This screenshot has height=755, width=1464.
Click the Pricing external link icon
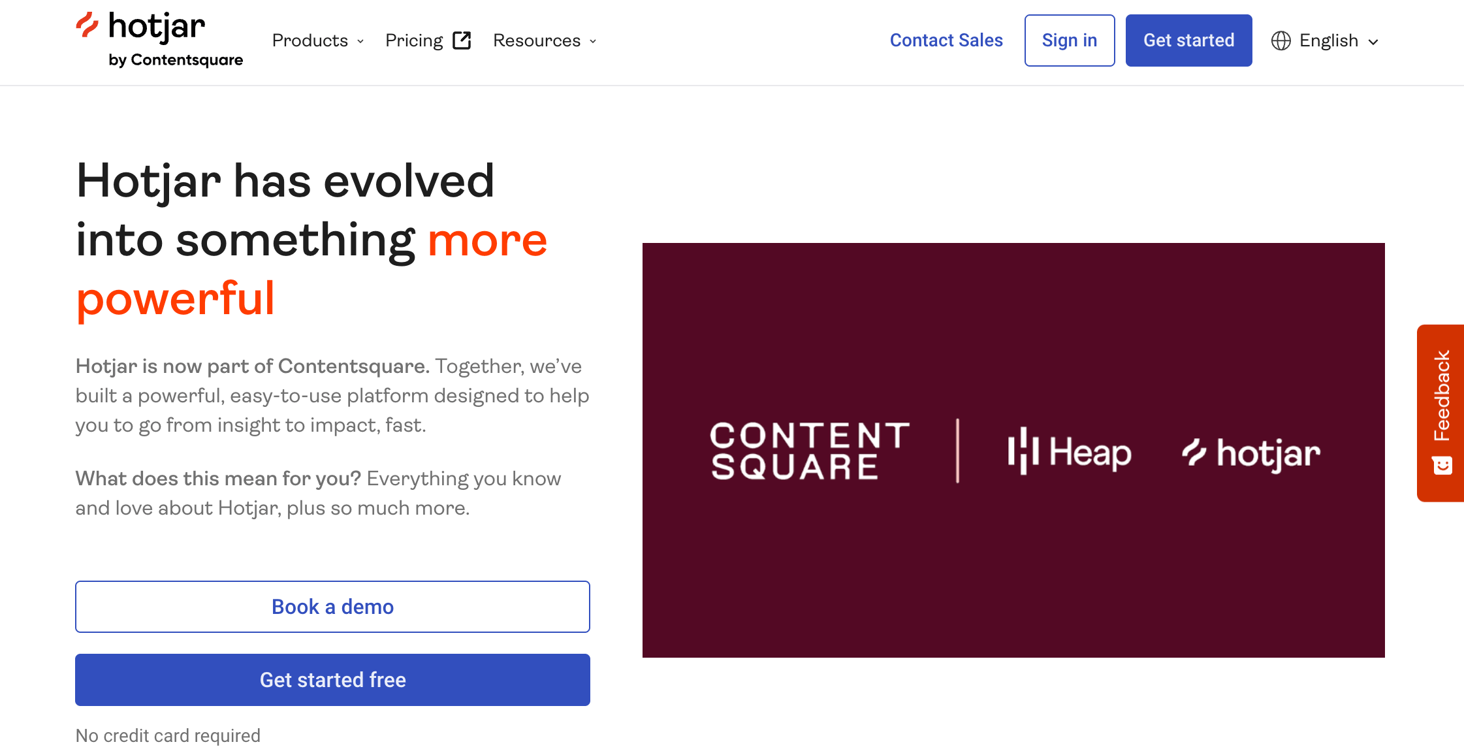coord(462,40)
